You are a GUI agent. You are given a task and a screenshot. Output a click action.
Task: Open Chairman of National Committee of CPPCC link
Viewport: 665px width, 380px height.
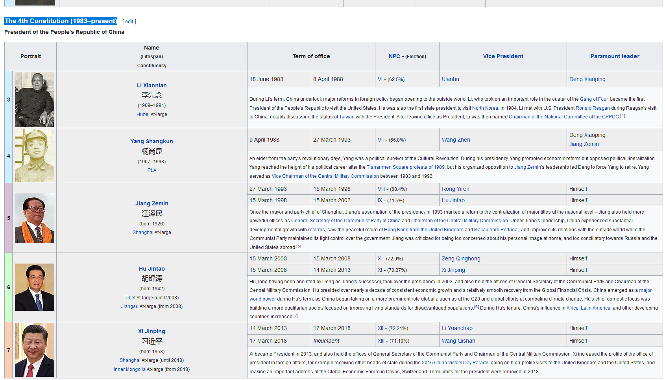564,117
